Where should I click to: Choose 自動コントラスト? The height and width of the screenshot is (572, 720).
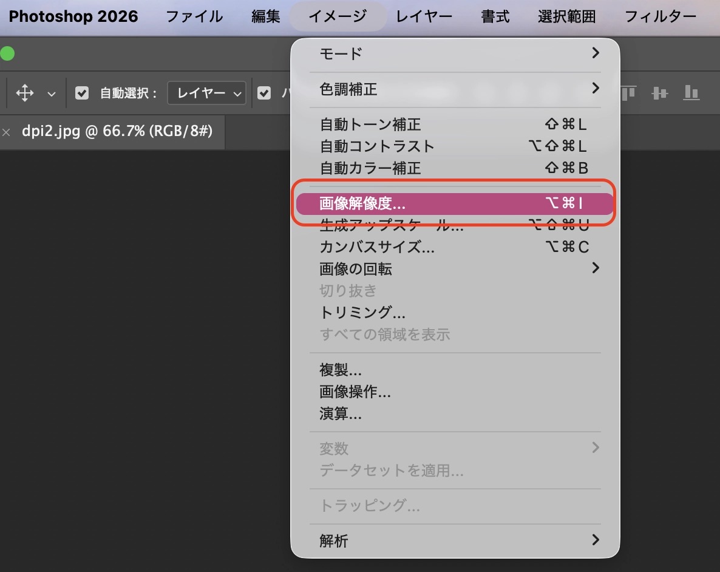pos(455,146)
